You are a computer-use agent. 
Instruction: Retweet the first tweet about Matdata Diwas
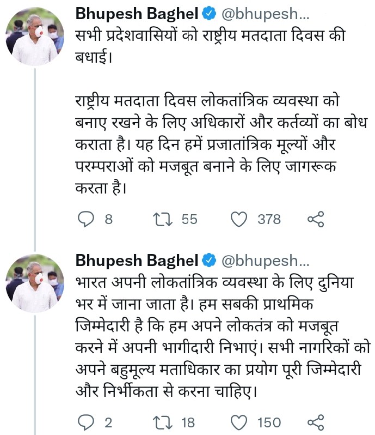162,219
